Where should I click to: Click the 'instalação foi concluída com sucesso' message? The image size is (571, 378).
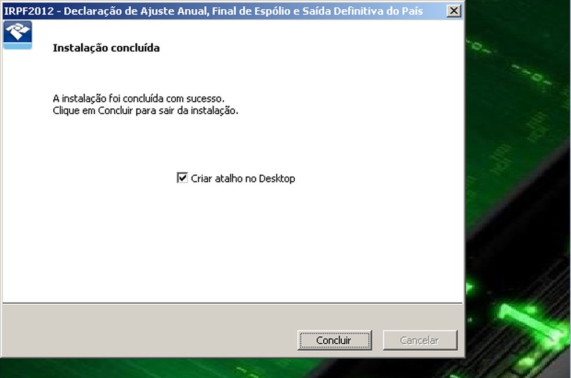click(138, 99)
